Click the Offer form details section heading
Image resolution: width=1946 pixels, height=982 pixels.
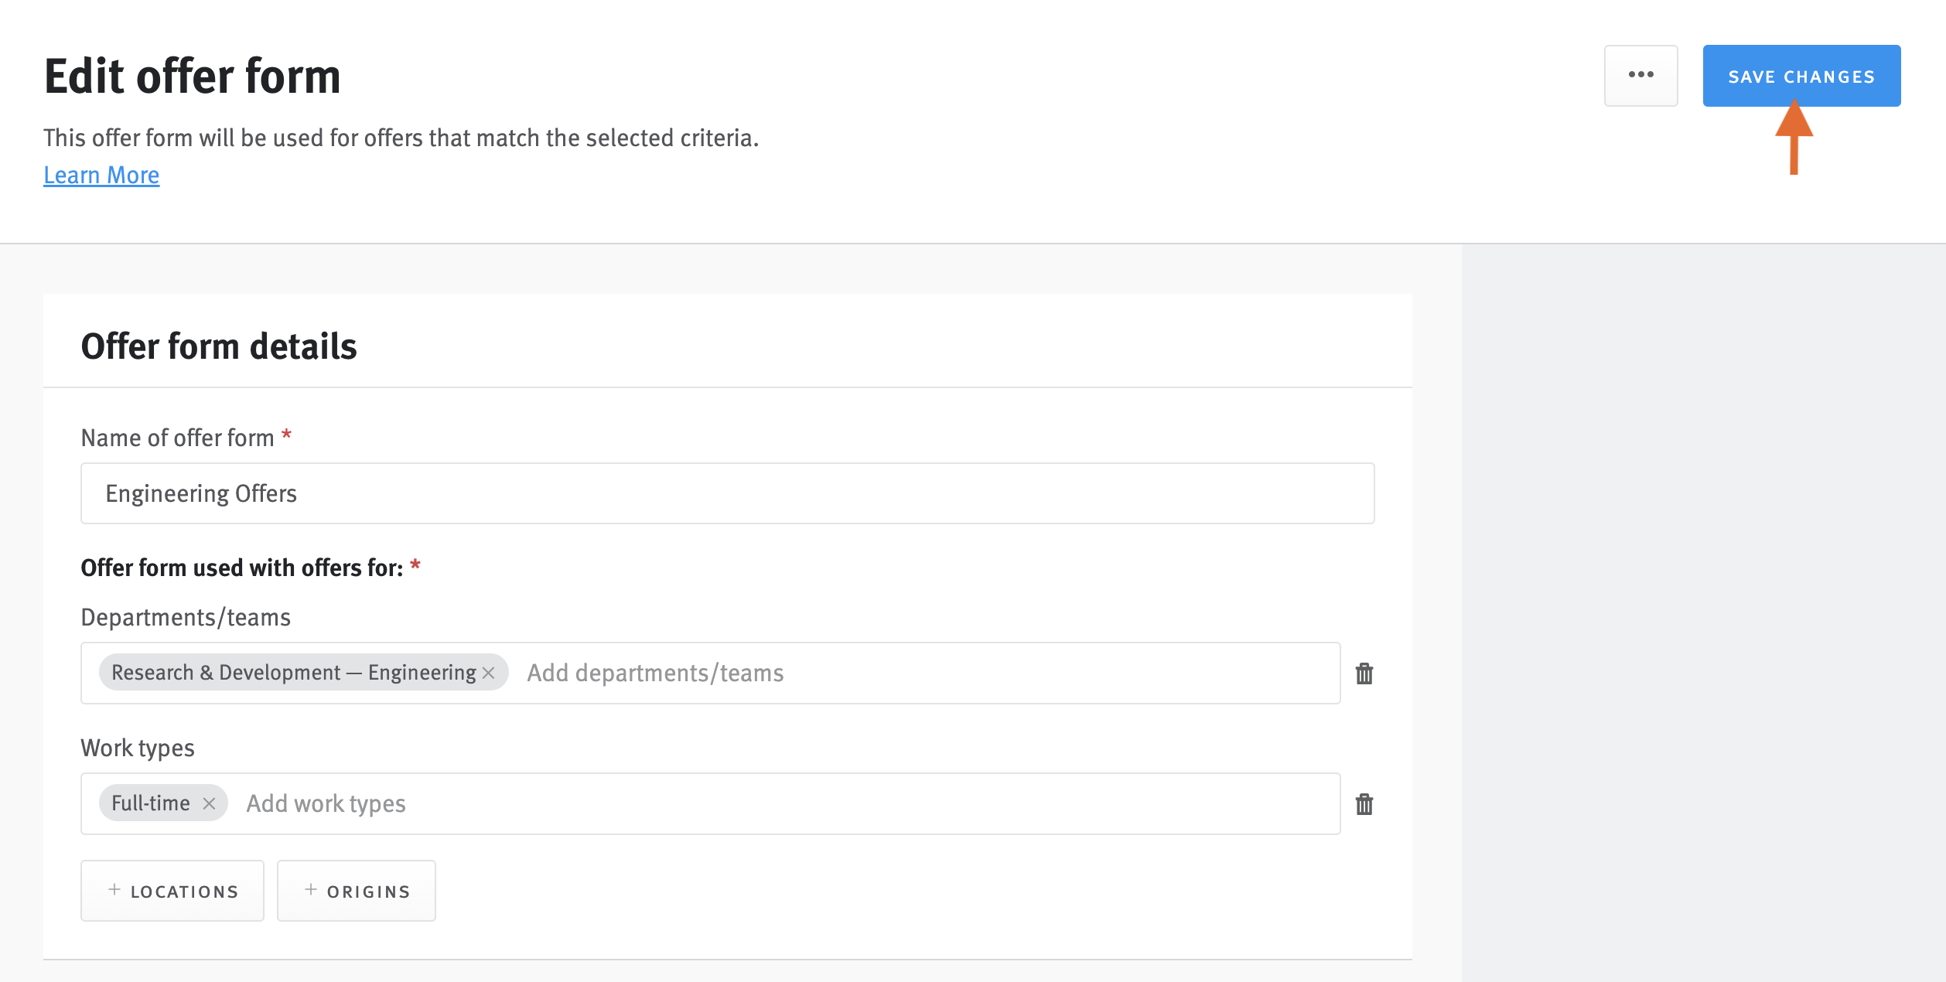[x=219, y=346]
